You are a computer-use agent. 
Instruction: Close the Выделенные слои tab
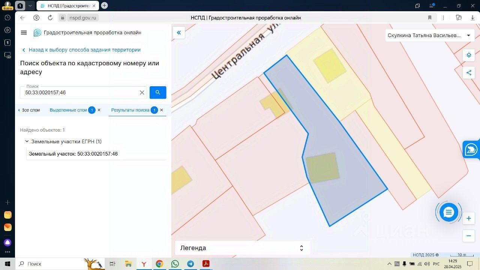click(x=99, y=110)
